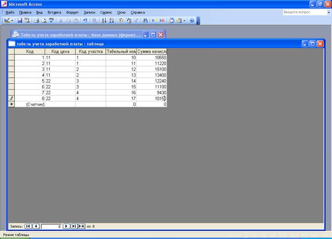Go to last record navigation button
Screen dimensions: 332x239
[x=74, y=226]
